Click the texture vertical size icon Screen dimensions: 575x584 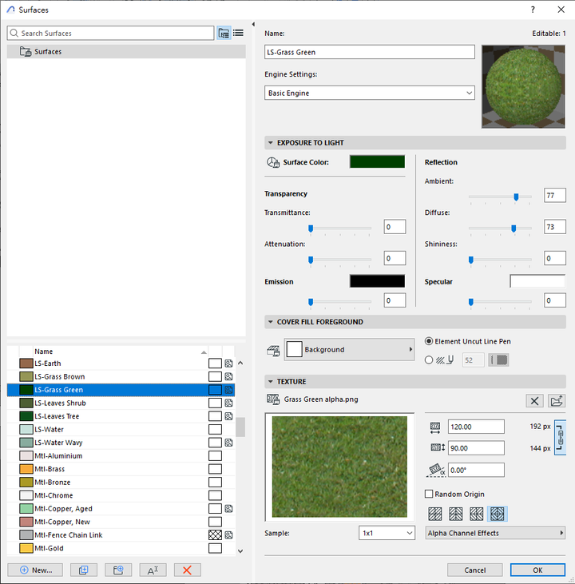(x=438, y=447)
